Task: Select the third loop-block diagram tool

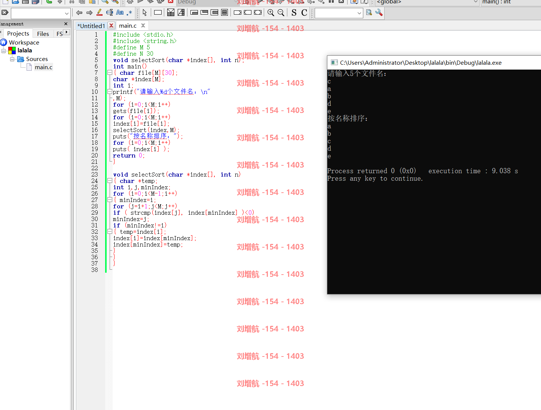Action: 214,13
